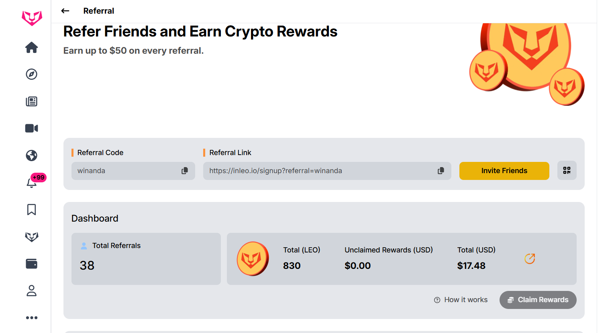The height and width of the screenshot is (333, 616).
Task: Open the How it works link
Action: (461, 300)
